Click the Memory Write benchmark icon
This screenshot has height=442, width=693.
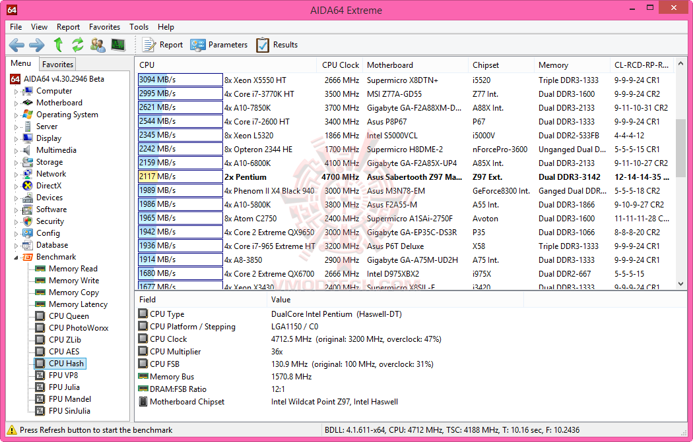coord(40,281)
